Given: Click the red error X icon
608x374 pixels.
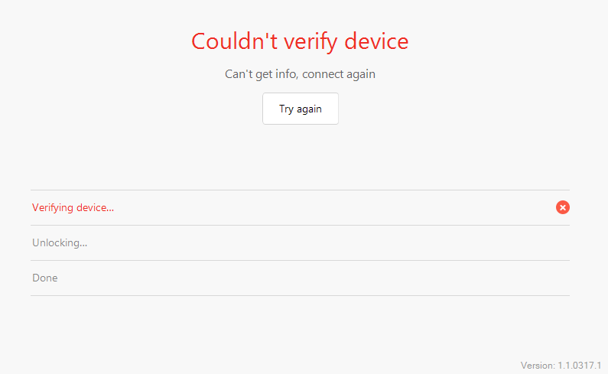Looking at the screenshot, I should pos(563,207).
